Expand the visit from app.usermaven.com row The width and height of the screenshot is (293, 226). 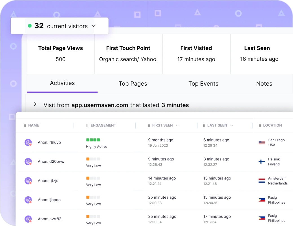pyautogui.click(x=35, y=104)
